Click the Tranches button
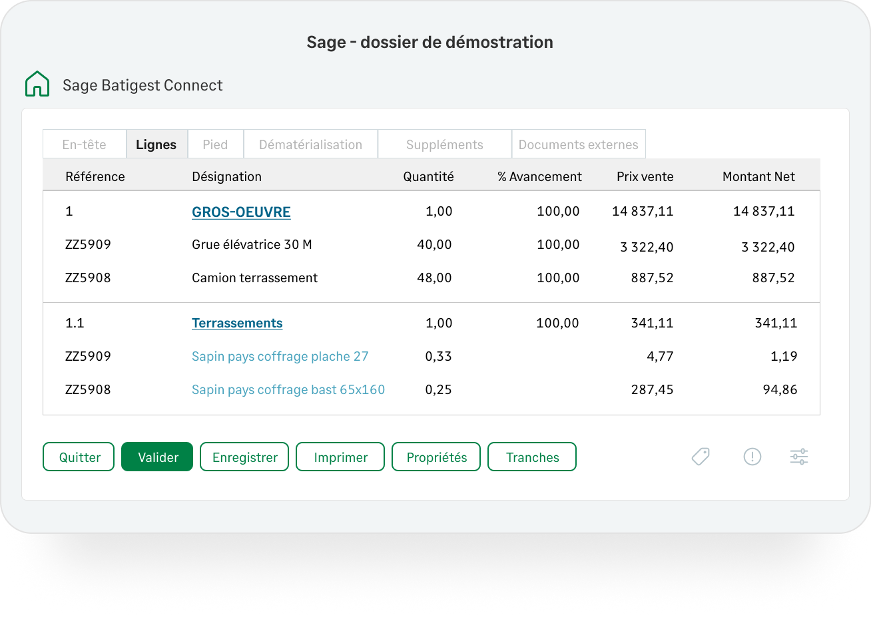This screenshot has height=631, width=871. 532,457
